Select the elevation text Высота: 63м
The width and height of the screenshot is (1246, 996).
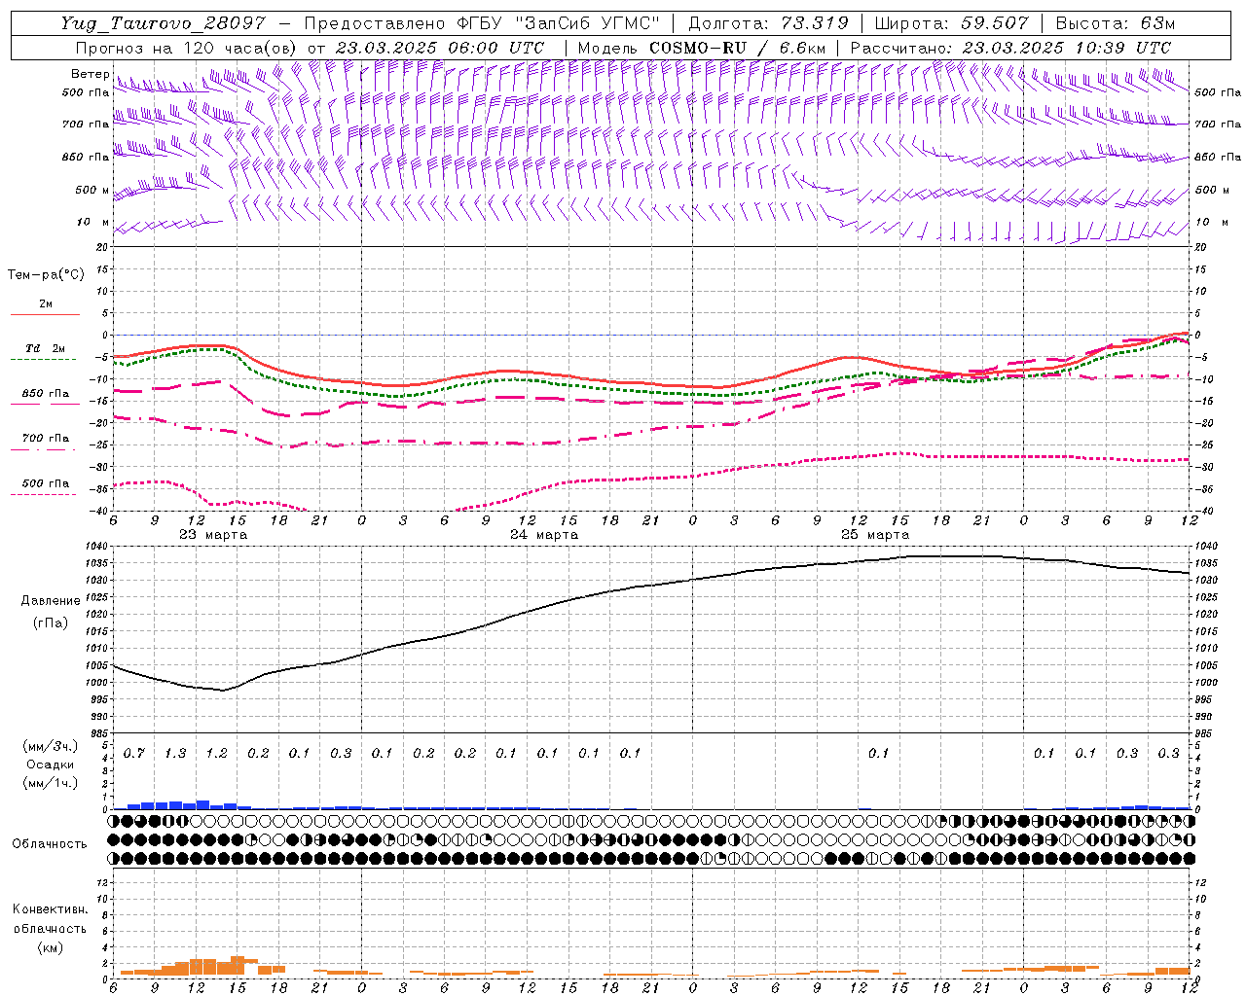coord(1116,23)
